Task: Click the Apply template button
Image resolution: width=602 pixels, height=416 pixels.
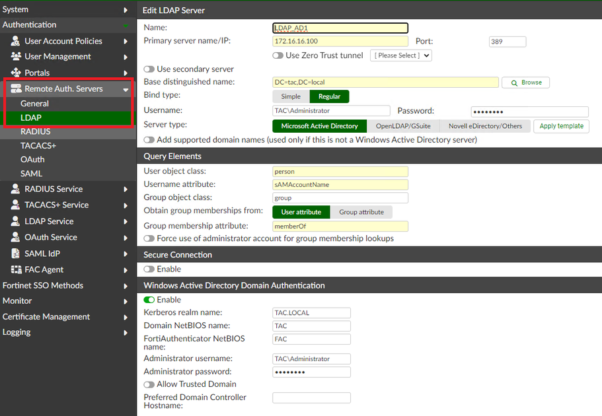Action: tap(561, 126)
